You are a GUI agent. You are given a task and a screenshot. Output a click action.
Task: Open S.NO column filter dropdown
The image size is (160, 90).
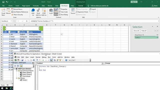pyautogui.click(x=9, y=32)
